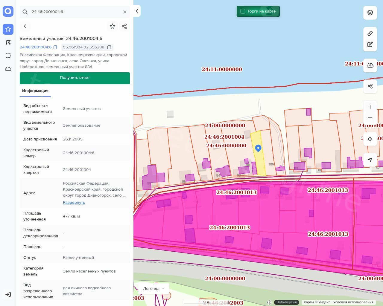Click the Получить отчет button

(75, 78)
